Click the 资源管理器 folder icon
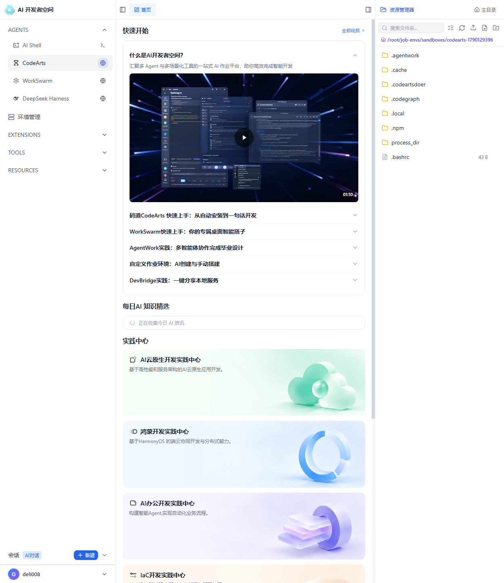Image resolution: width=504 pixels, height=583 pixels. point(383,10)
